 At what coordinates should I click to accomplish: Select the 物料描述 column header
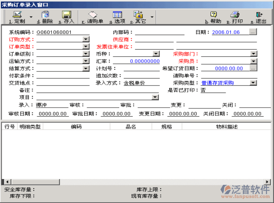pos(227,127)
